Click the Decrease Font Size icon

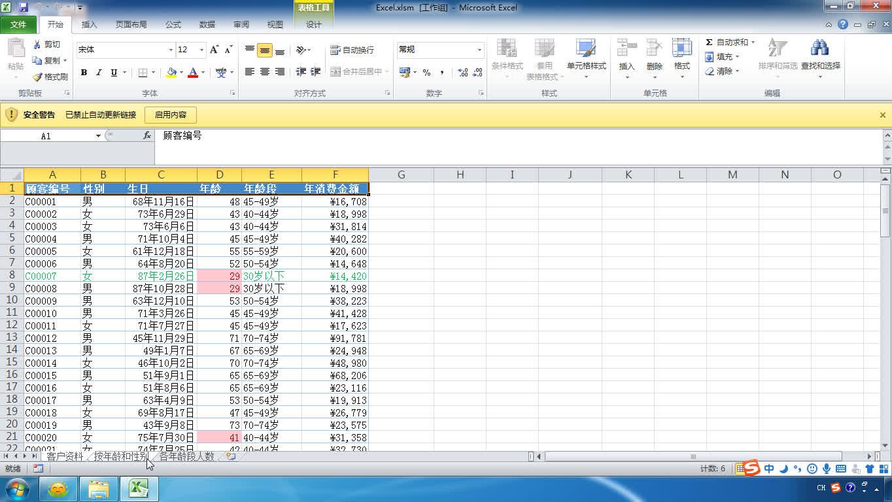pyautogui.click(x=228, y=50)
